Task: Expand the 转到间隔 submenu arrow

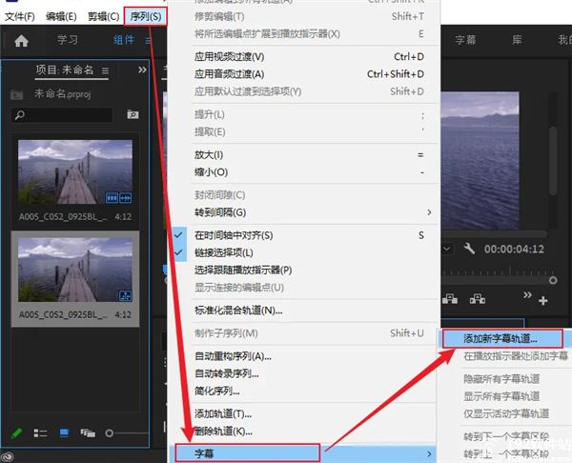Action: tap(429, 212)
